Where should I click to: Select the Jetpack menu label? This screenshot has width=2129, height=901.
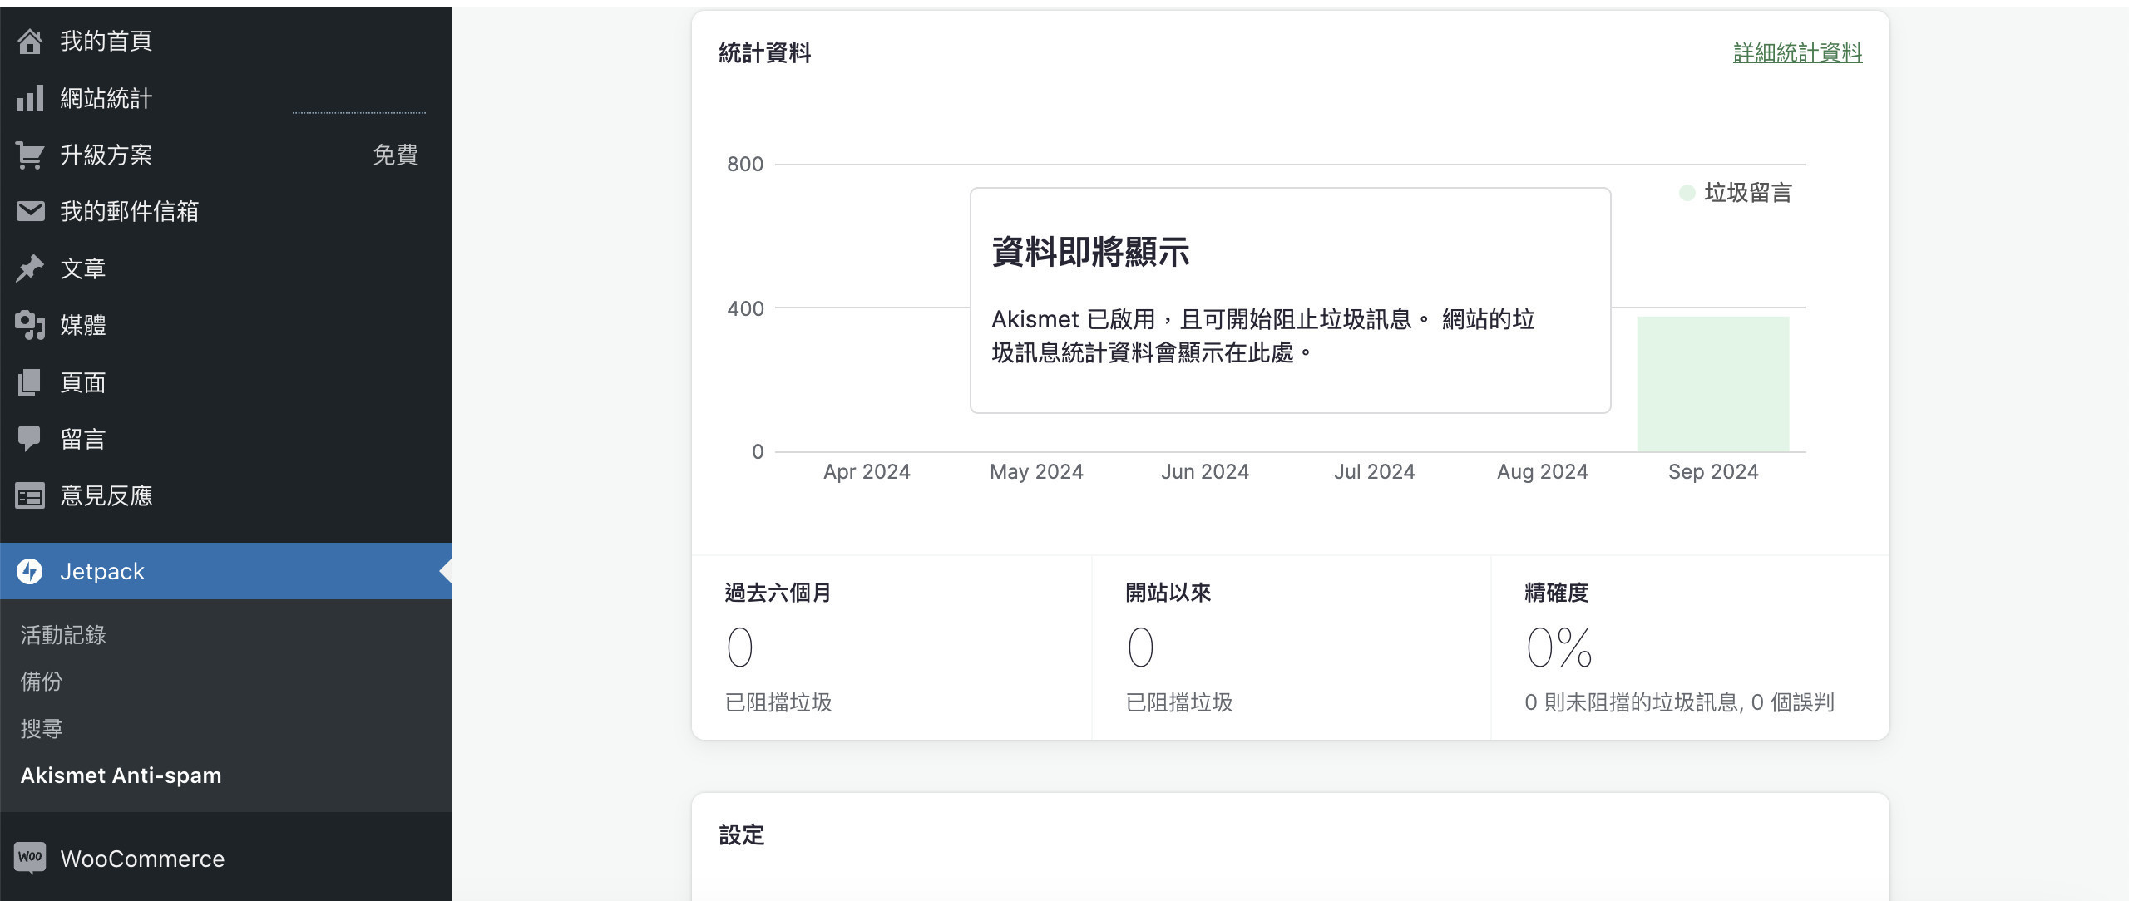(102, 571)
